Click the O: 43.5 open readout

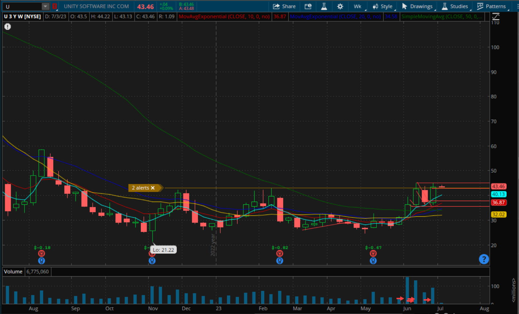coord(79,16)
